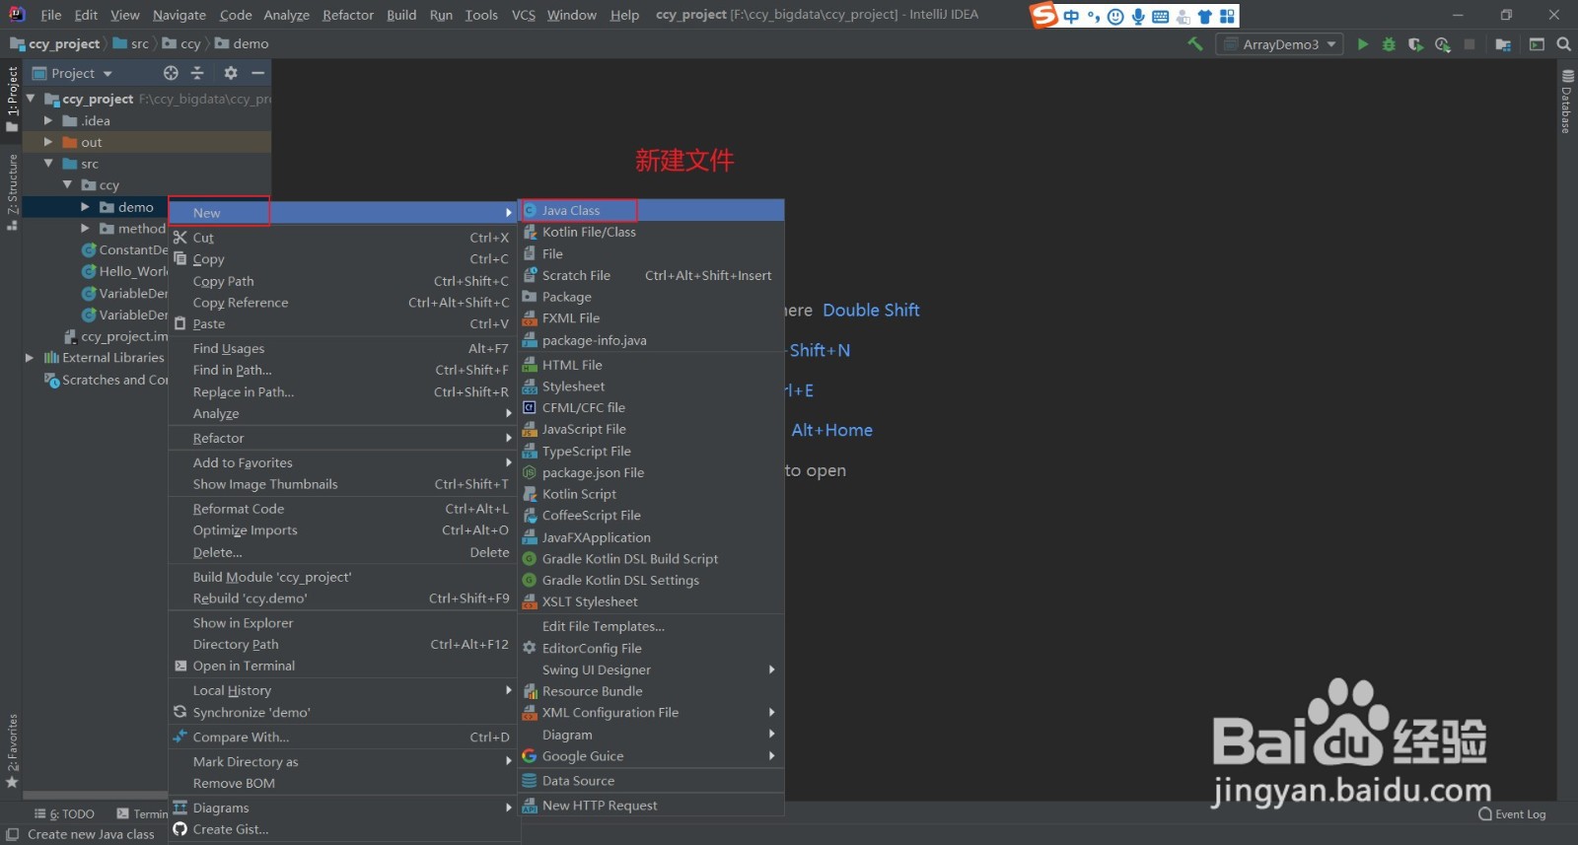This screenshot has width=1578, height=845.
Task: Select Data Source option
Action: [651, 781]
